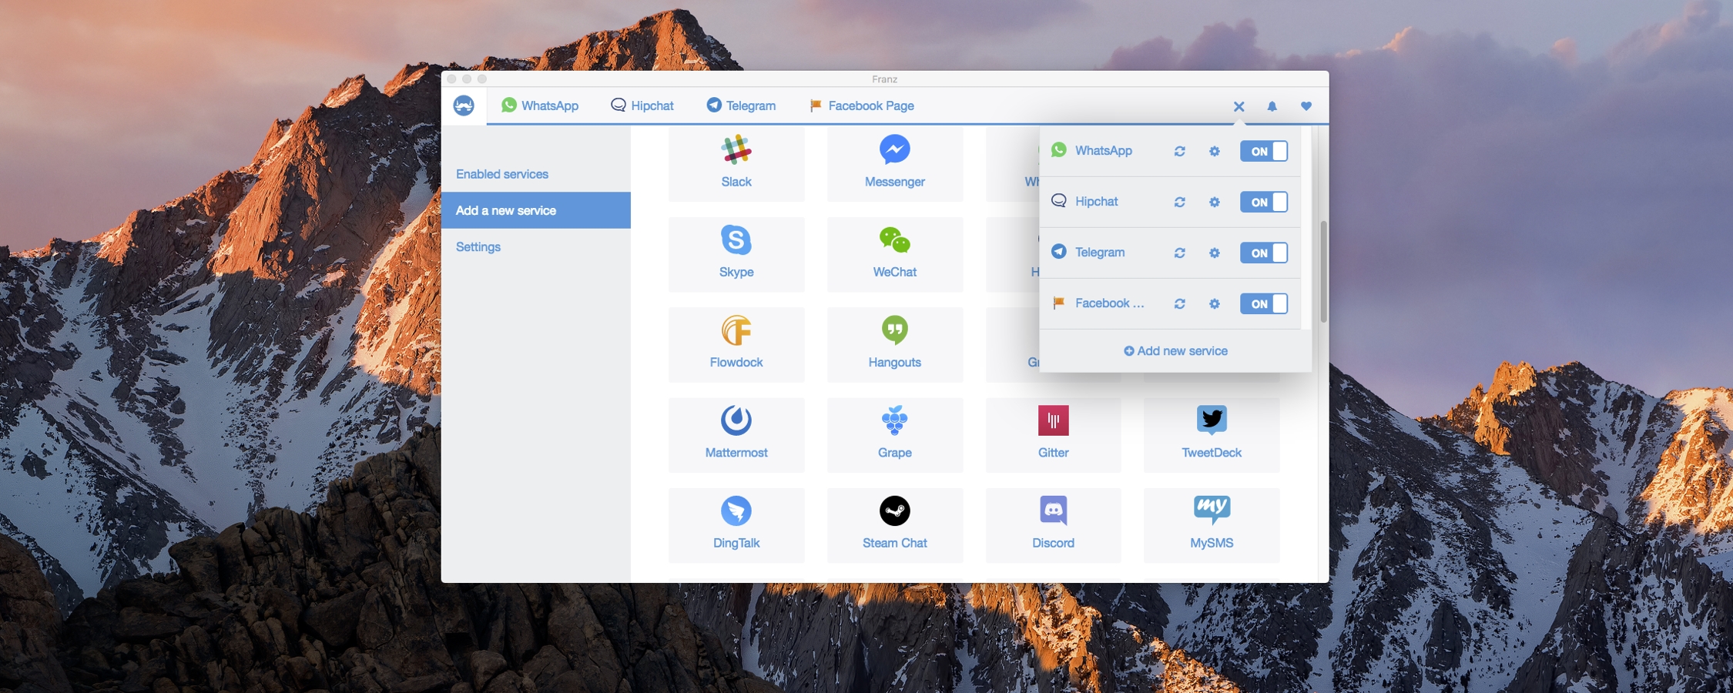Image resolution: width=1733 pixels, height=693 pixels.
Task: Click the Add new service link
Action: (1175, 350)
